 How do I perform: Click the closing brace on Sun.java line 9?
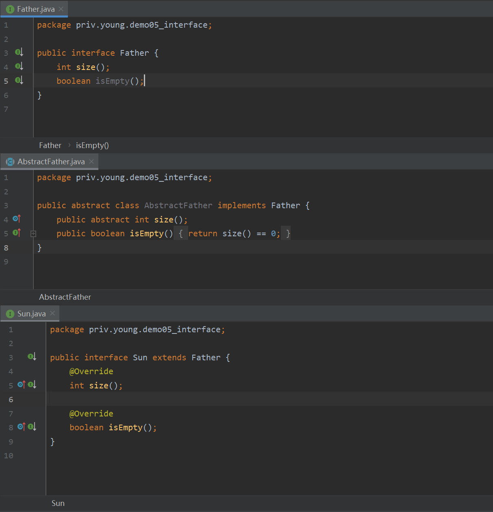[52, 442]
